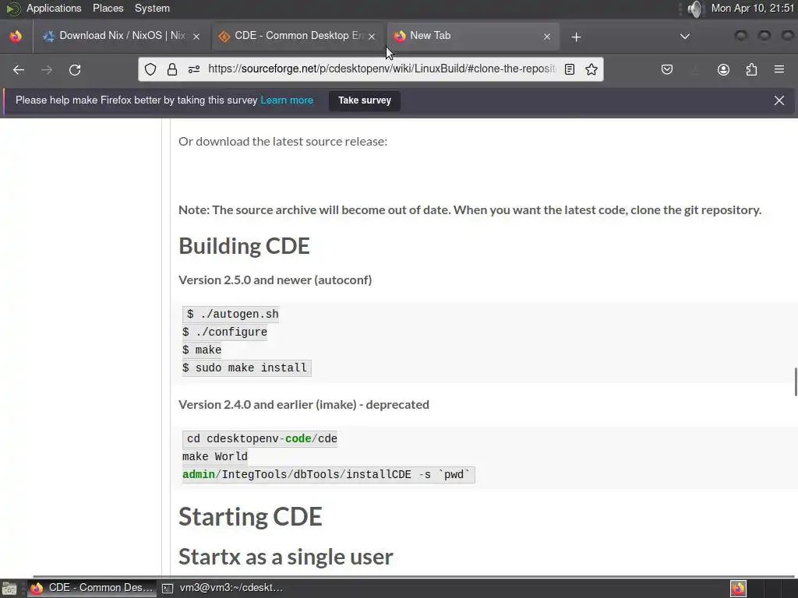The height and width of the screenshot is (598, 798).
Task: Switch to the Download Nix / NixOS tab
Action: (122, 36)
